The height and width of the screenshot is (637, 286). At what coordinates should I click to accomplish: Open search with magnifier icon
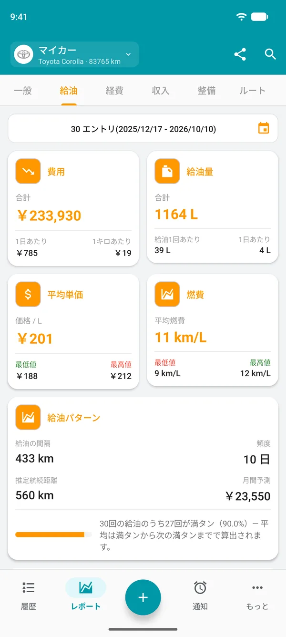point(270,54)
